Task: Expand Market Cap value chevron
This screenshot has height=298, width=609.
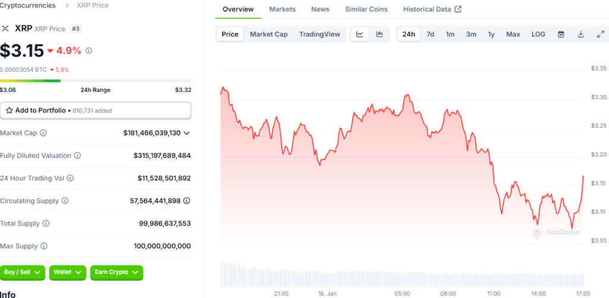Action: coord(186,133)
